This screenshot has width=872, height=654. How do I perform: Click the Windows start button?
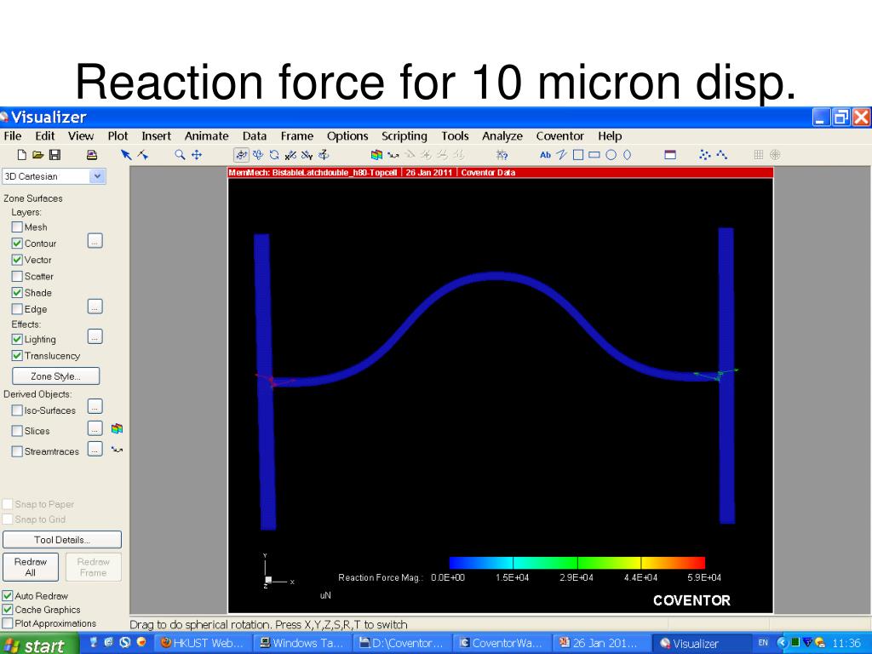39,644
